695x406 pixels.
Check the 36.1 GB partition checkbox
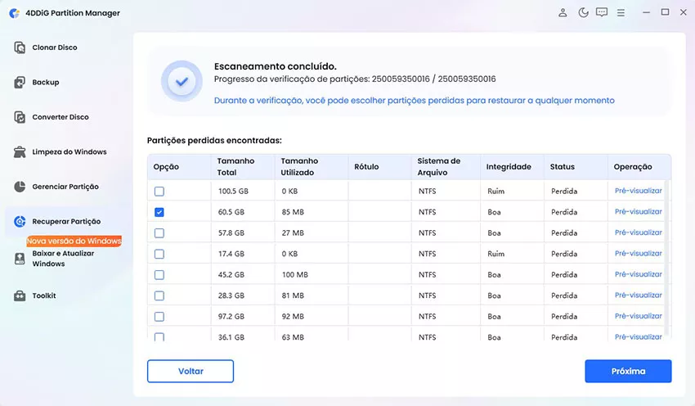159,336
